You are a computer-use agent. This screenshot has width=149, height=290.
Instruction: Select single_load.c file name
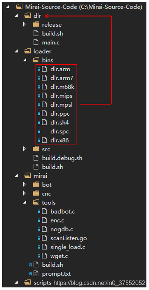(68, 247)
